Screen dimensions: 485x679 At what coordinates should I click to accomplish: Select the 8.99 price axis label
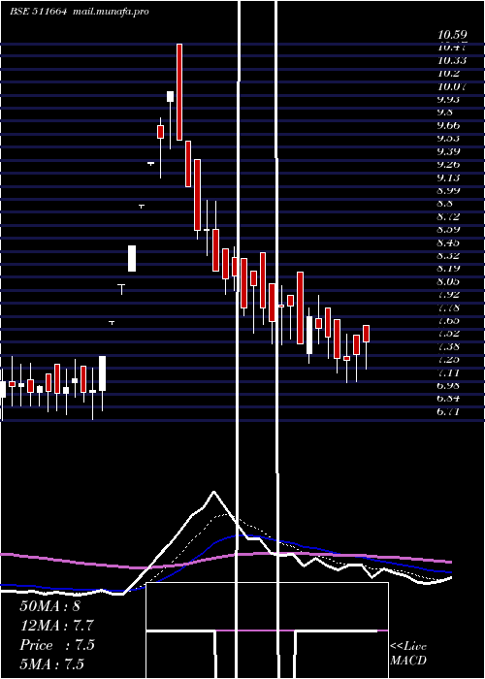pyautogui.click(x=448, y=190)
